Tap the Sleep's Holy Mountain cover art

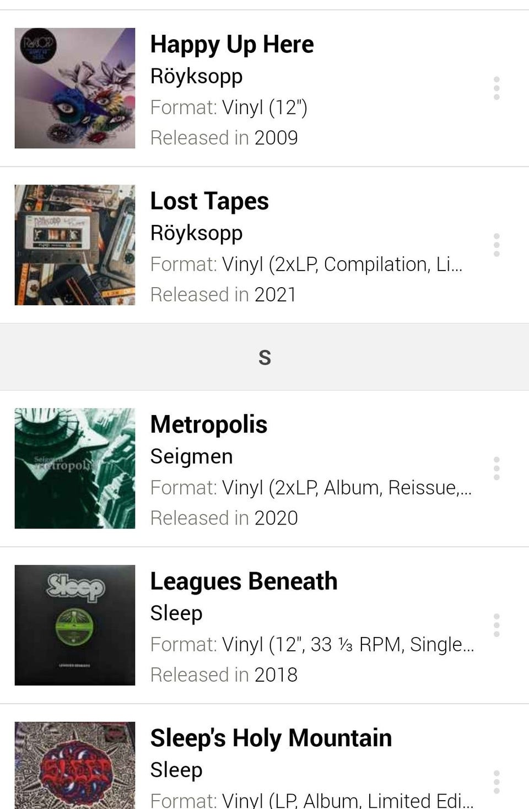pyautogui.click(x=75, y=766)
